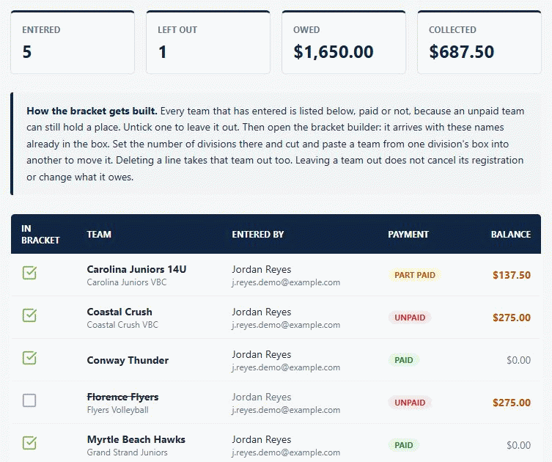The width and height of the screenshot is (552, 462).
Task: Untick Coastal Crush bracket checkbox
Action: (x=29, y=315)
